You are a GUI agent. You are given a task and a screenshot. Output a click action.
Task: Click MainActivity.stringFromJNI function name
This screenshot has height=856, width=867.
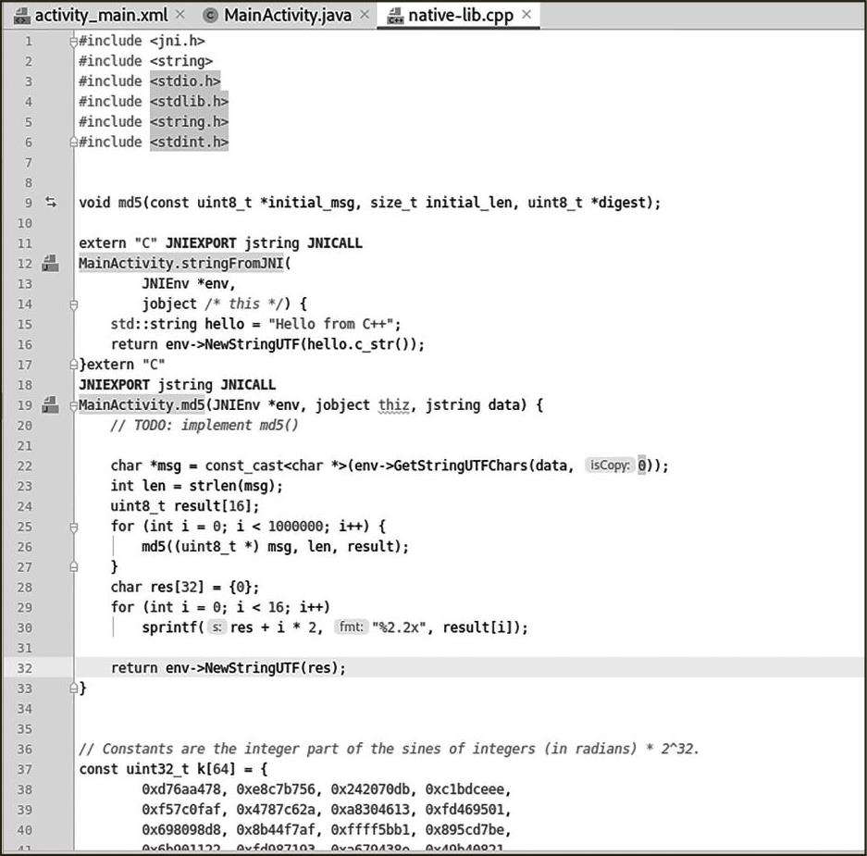[180, 263]
